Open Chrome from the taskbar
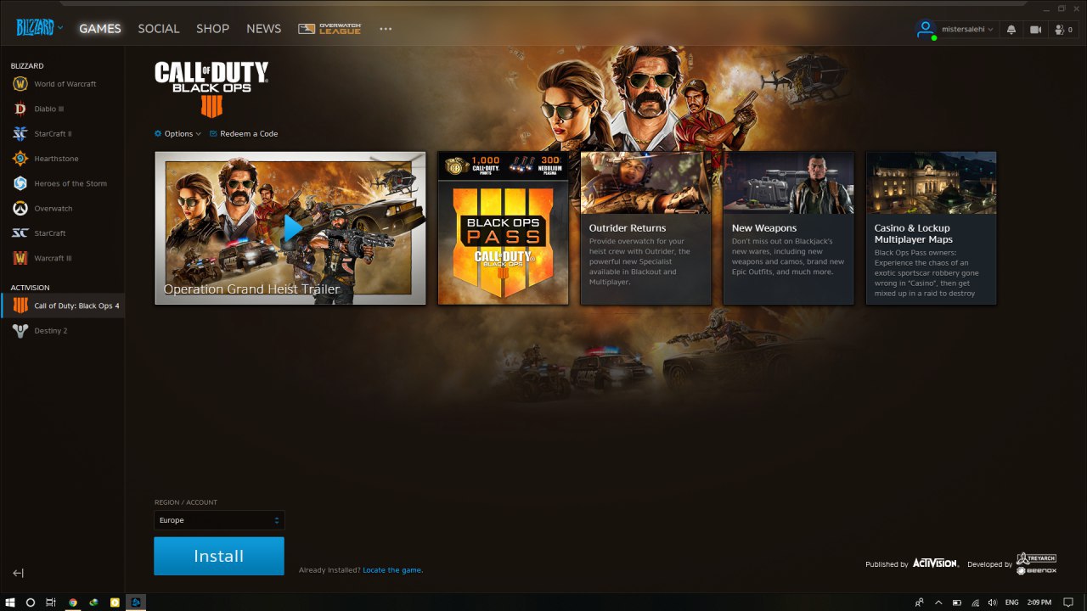The image size is (1087, 611). click(x=73, y=603)
